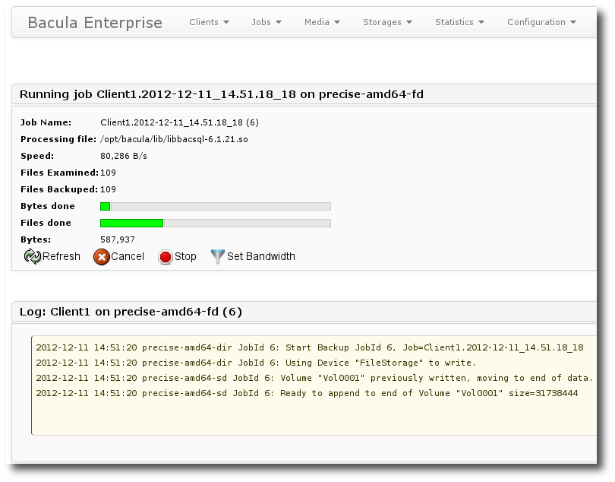Click the Speed label
Screen dimensions: 615x482
tap(37, 156)
